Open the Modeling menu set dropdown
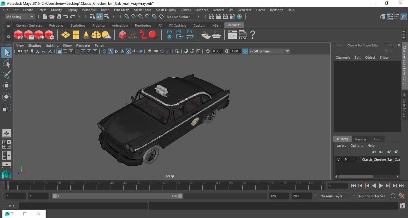Screen dimensions: 408x218 pos(20,17)
